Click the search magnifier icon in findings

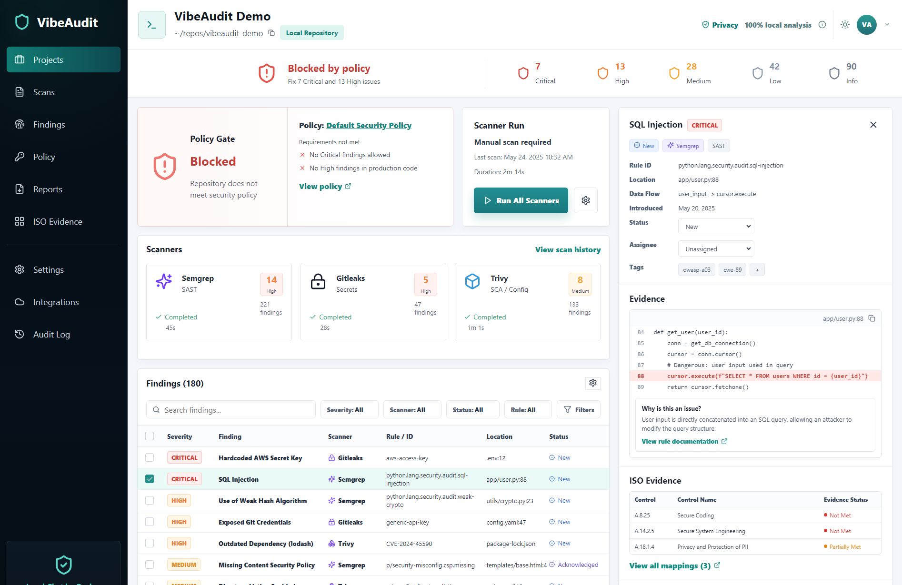[156, 410]
